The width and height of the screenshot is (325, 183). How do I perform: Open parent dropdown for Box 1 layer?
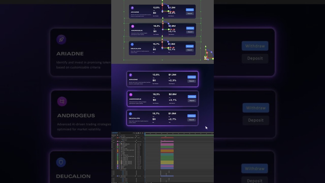(140, 142)
